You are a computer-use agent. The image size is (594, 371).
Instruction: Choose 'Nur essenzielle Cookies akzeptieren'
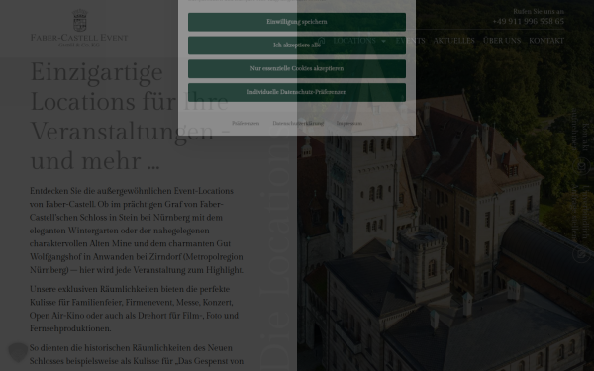click(x=297, y=69)
